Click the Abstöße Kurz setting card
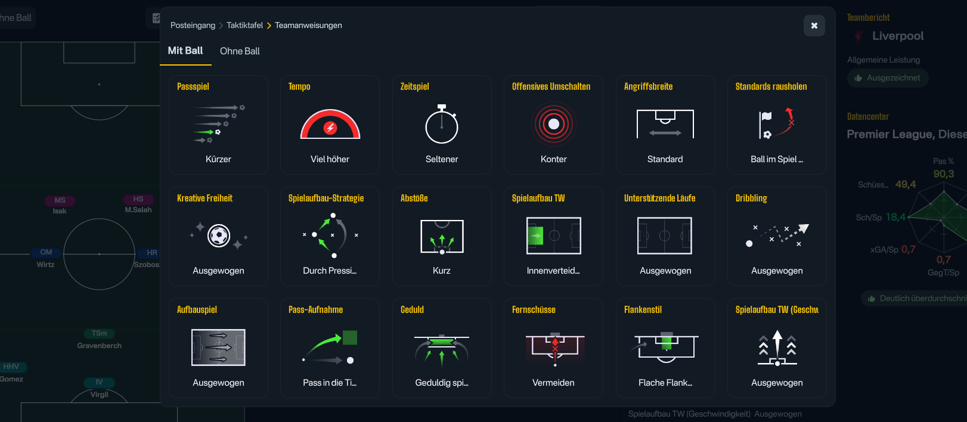Screen dimensions: 967x422 tap(442, 236)
